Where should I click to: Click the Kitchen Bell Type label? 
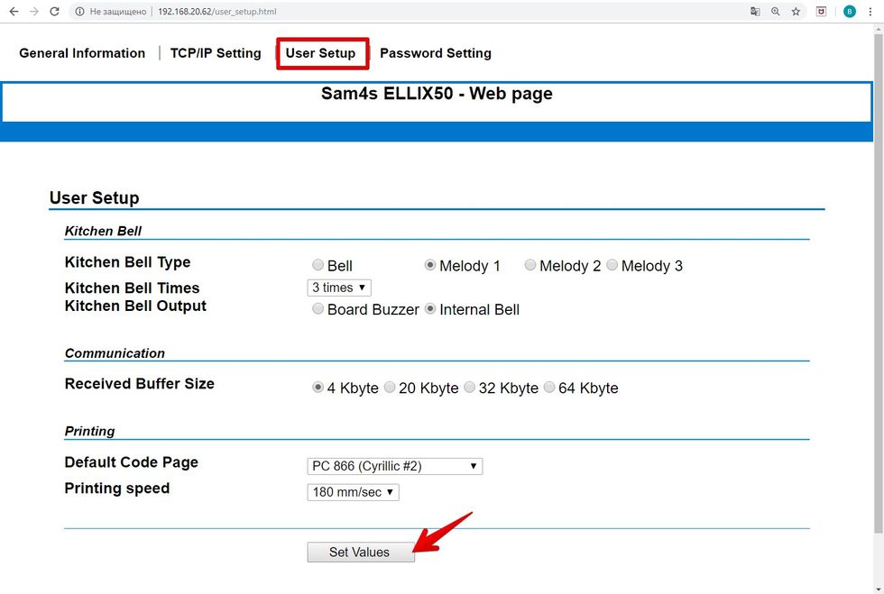pos(128,262)
